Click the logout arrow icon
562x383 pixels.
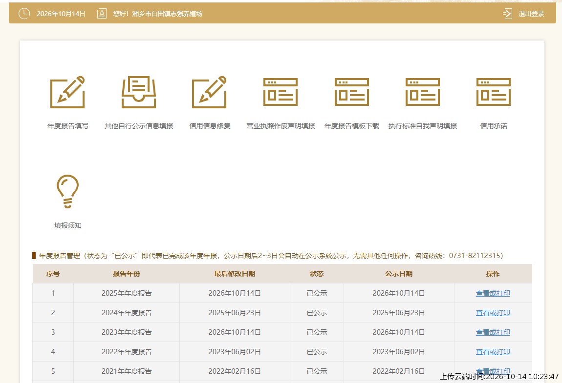click(508, 14)
